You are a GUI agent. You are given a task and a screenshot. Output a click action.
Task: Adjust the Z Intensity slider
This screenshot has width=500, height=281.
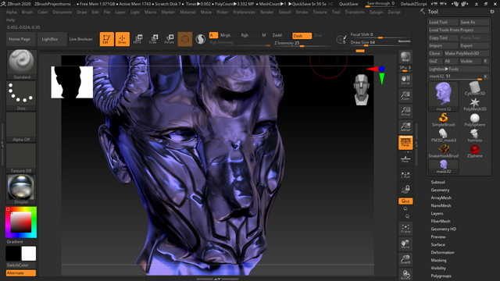click(x=302, y=44)
